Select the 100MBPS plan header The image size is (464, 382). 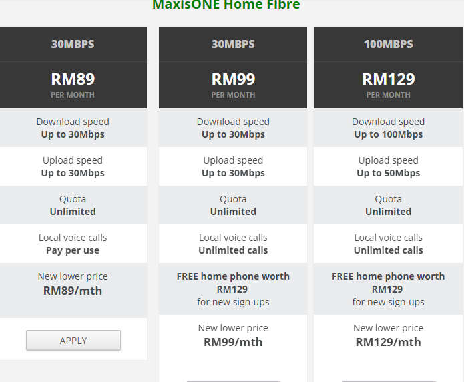[388, 44]
